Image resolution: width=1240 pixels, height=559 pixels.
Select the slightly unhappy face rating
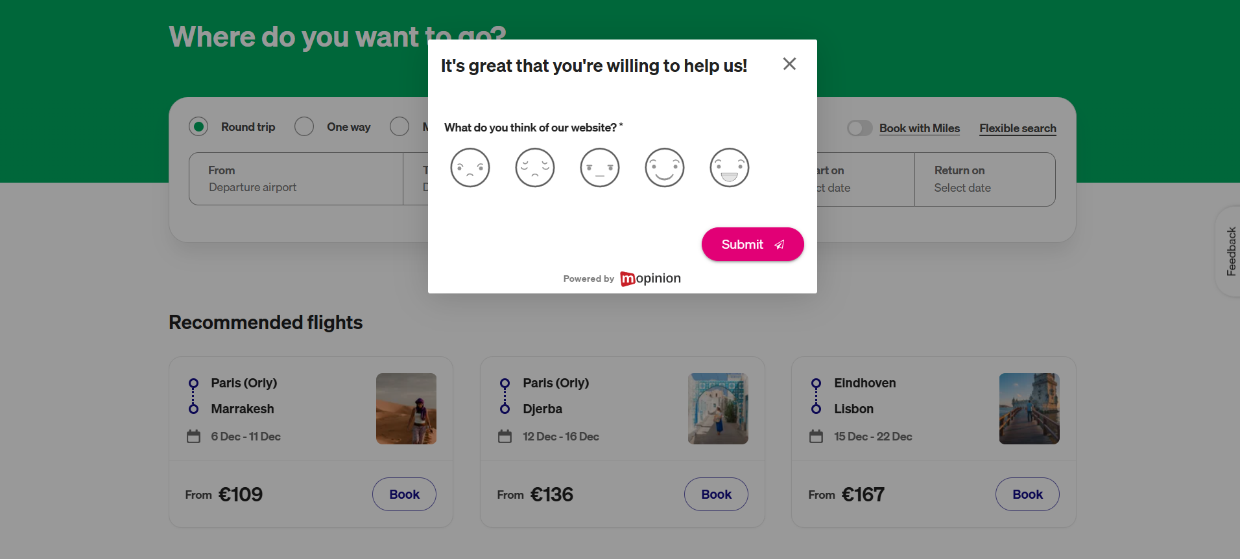click(x=534, y=167)
